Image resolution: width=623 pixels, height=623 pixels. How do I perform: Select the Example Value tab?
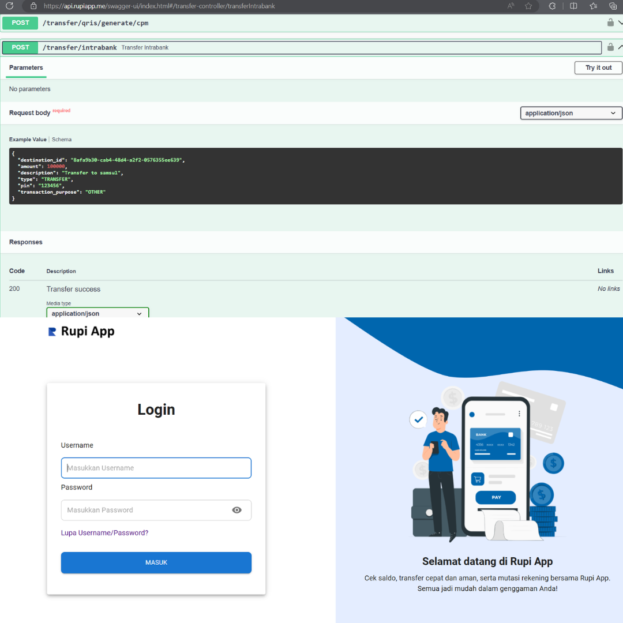27,139
